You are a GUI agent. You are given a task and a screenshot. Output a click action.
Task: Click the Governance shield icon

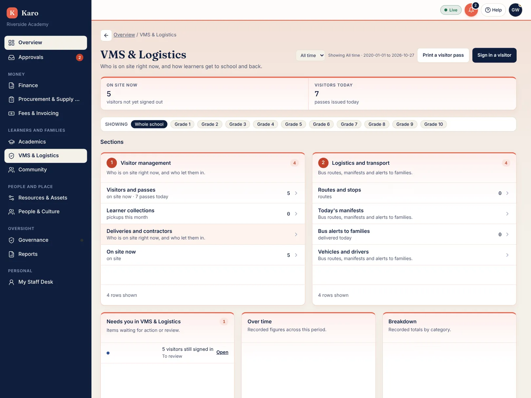coord(11,240)
